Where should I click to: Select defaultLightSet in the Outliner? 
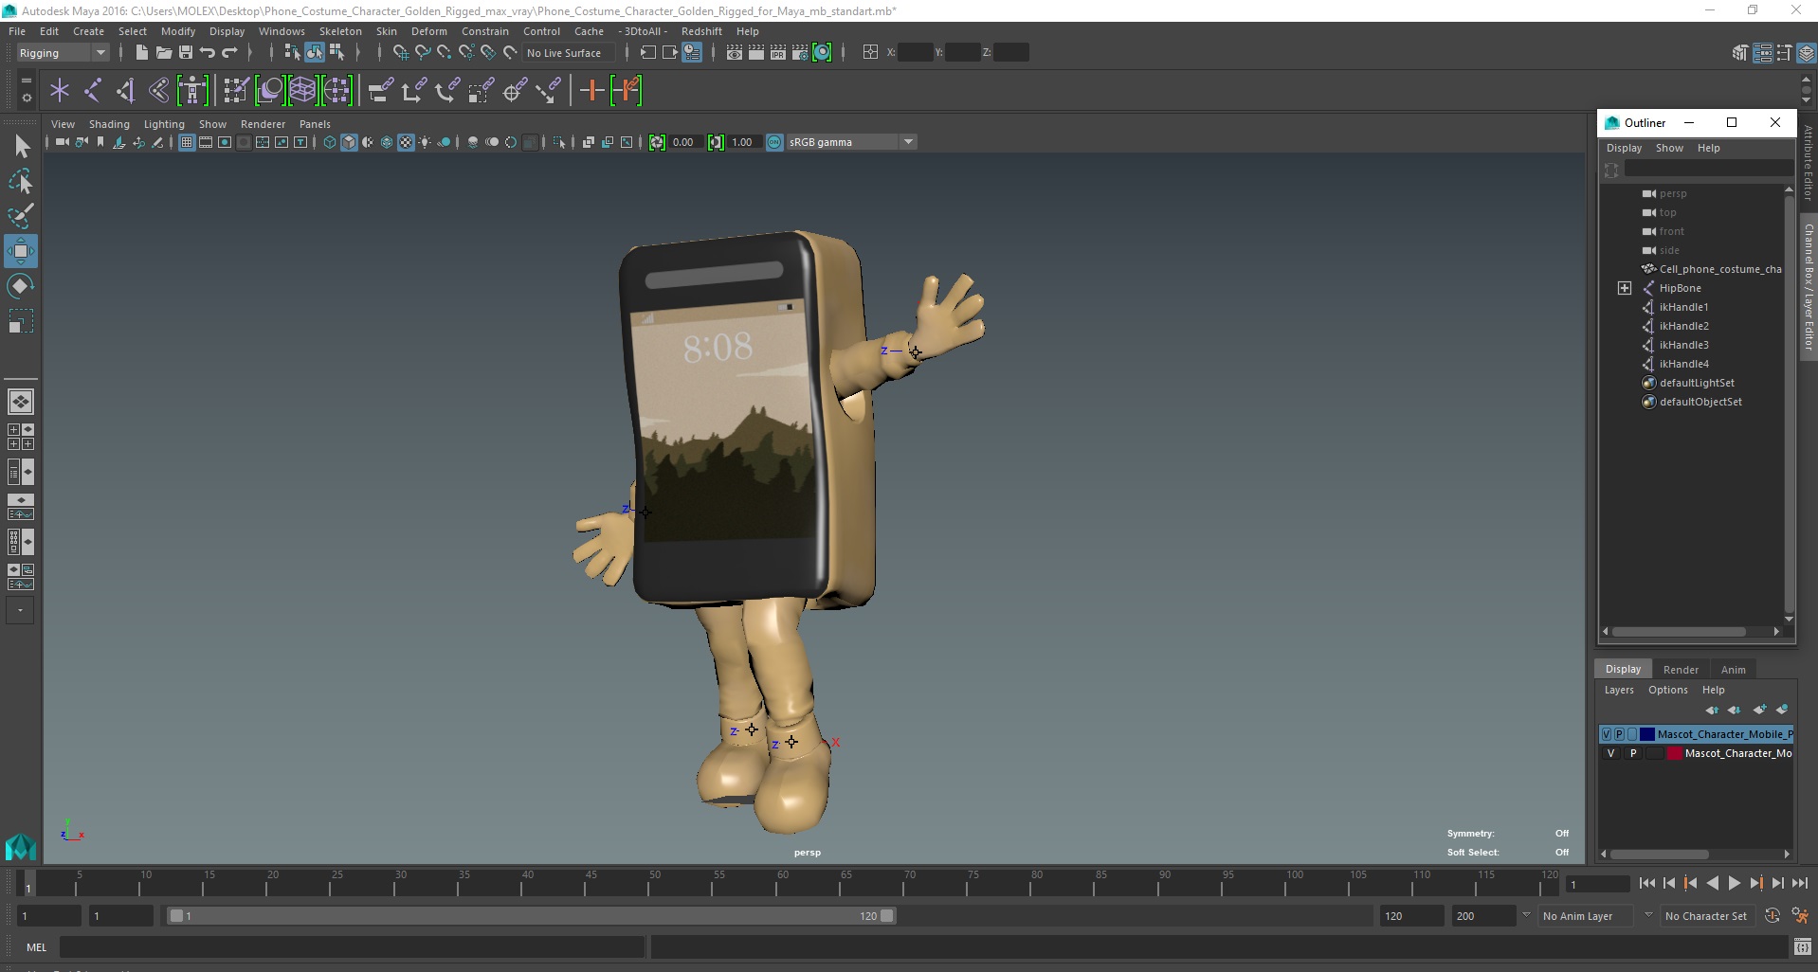click(x=1697, y=383)
